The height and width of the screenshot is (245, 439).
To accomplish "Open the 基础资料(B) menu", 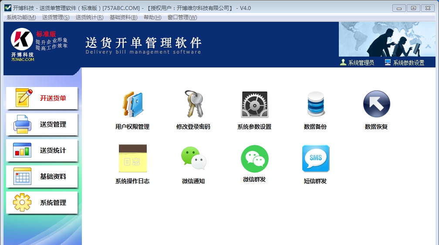I will point(124,17).
